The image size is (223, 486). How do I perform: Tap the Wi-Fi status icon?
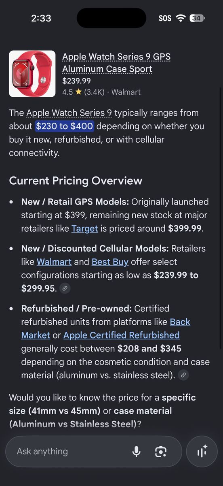pyautogui.click(x=181, y=18)
